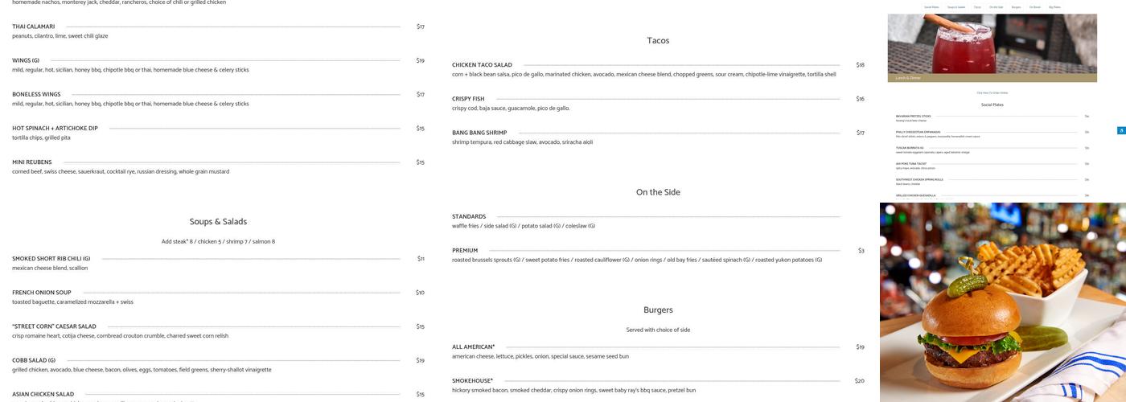This screenshot has width=1126, height=402.
Task: Select the Smoked Short Rib Chili entry
Action: tap(51, 259)
